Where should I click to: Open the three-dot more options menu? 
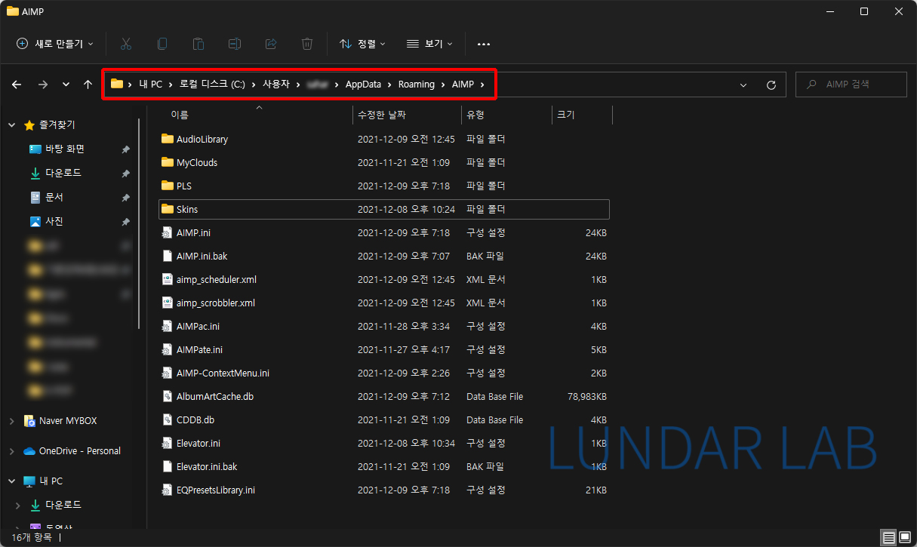coord(484,45)
